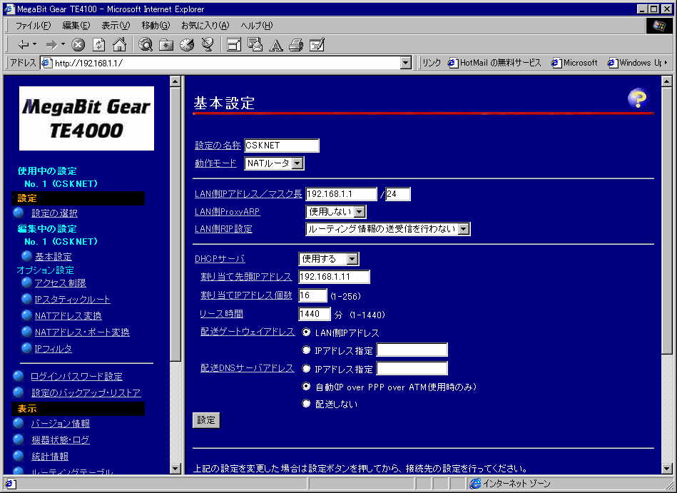677x493 pixels.
Task: Open the 基本設定 sidebar link
Action: coord(53,256)
